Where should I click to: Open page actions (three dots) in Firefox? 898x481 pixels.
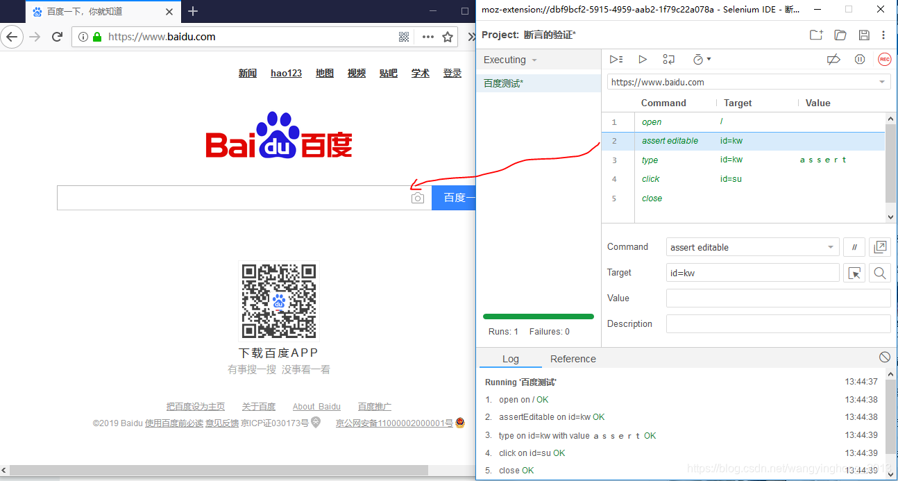click(428, 37)
